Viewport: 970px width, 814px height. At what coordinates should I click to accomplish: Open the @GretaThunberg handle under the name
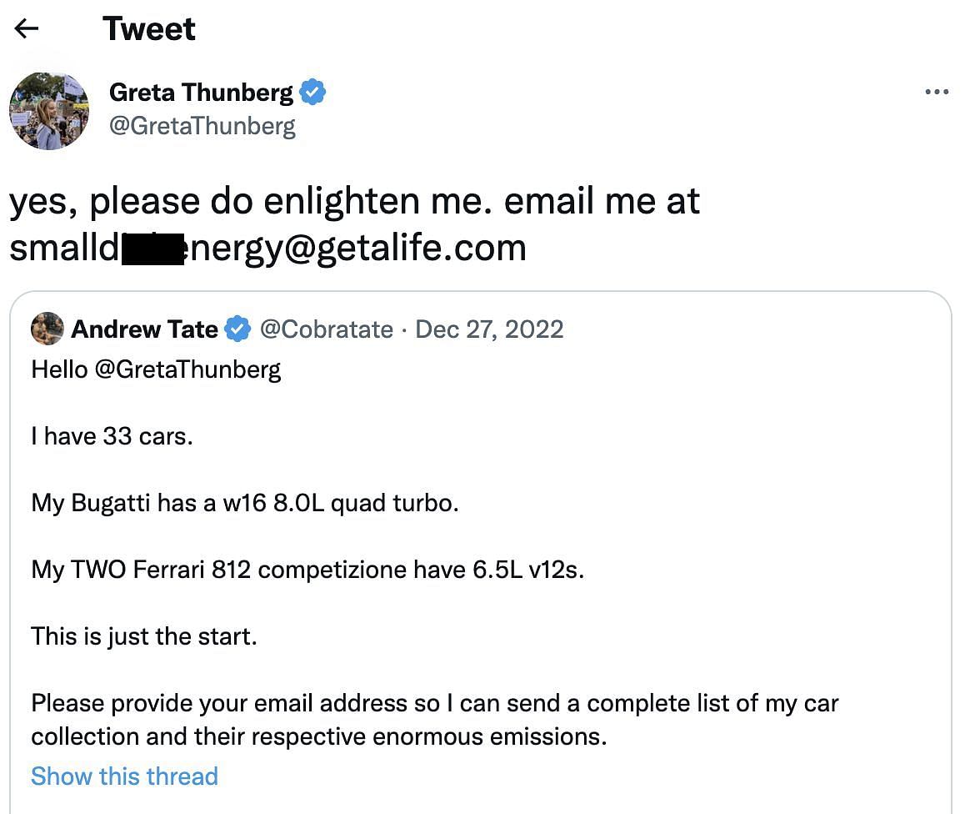point(202,126)
